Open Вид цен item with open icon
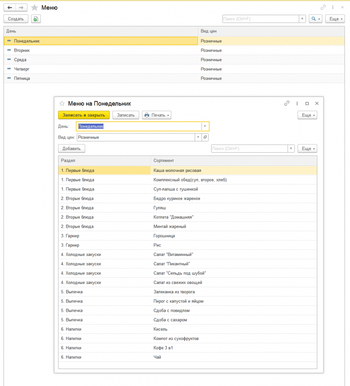The width and height of the screenshot is (350, 386). pos(205,137)
